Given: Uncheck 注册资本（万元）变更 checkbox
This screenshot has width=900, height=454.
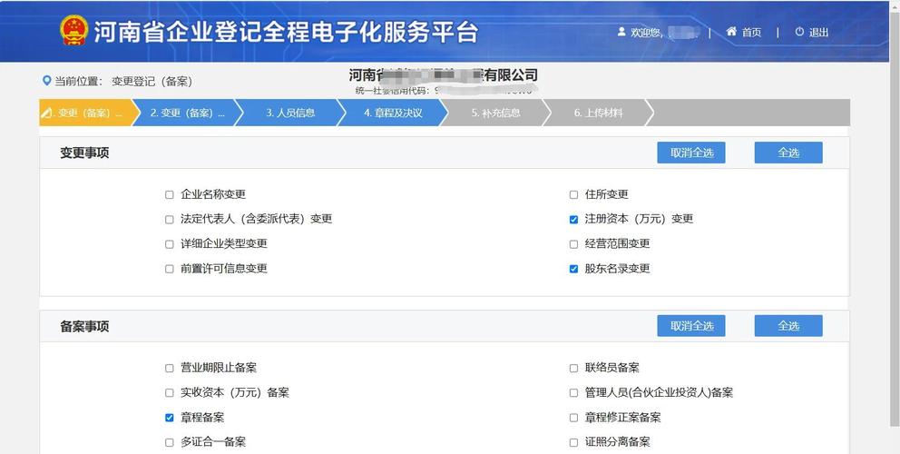Looking at the screenshot, I should (x=573, y=220).
